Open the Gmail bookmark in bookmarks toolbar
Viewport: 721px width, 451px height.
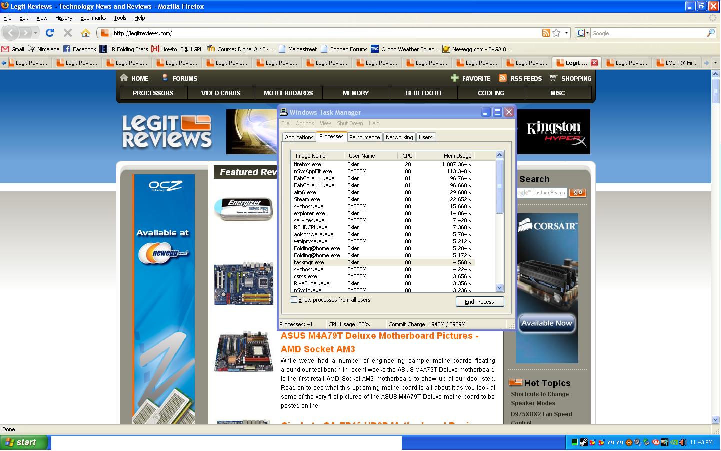pyautogui.click(x=13, y=49)
